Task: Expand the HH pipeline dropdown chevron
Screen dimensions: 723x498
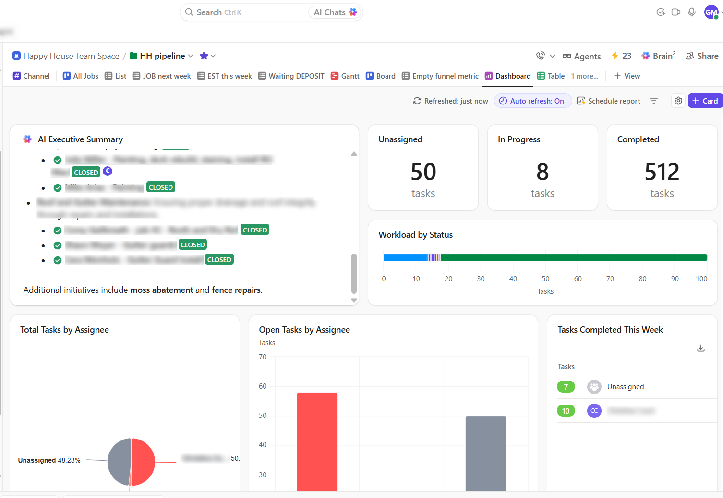Action: (x=191, y=56)
